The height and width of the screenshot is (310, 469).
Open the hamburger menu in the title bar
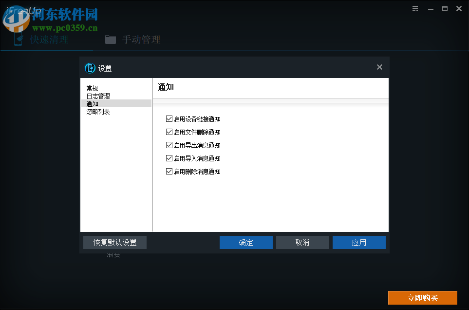415,8
